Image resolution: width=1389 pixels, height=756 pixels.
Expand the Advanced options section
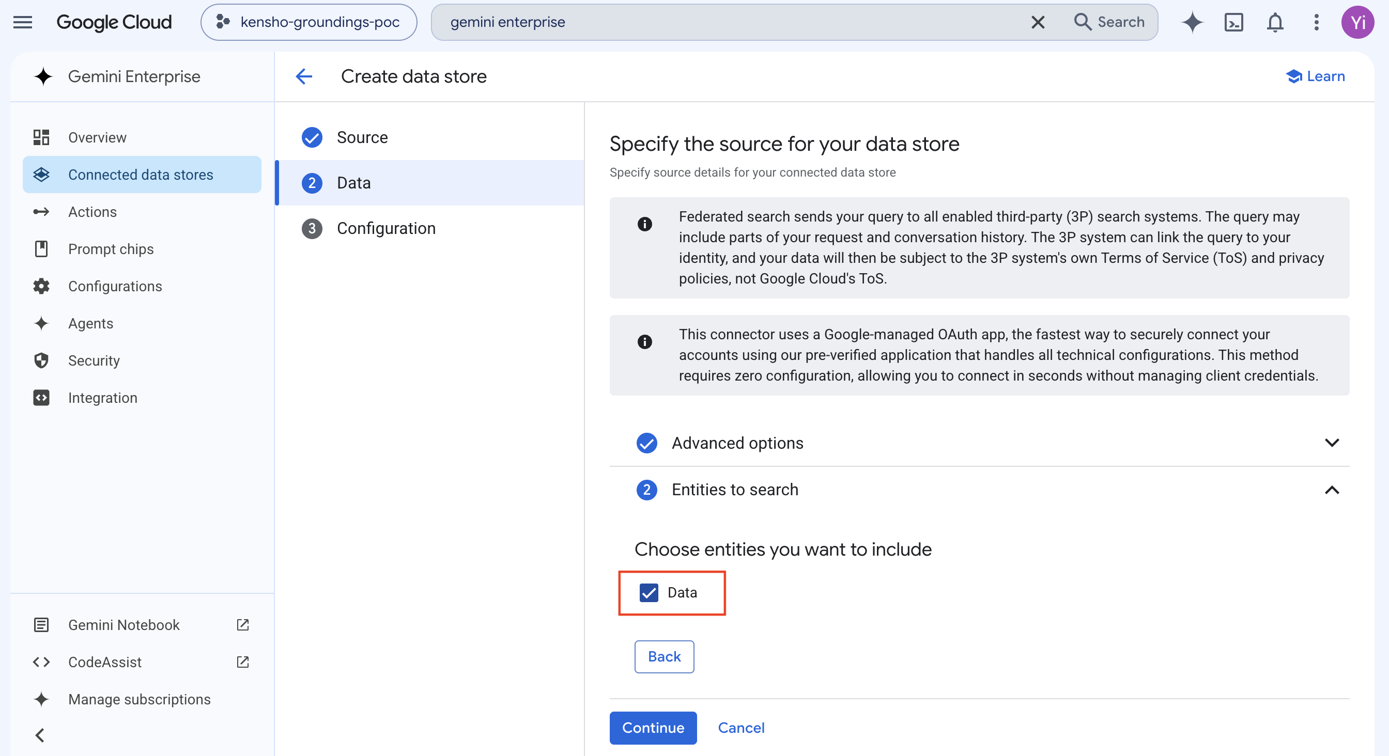tap(979, 443)
